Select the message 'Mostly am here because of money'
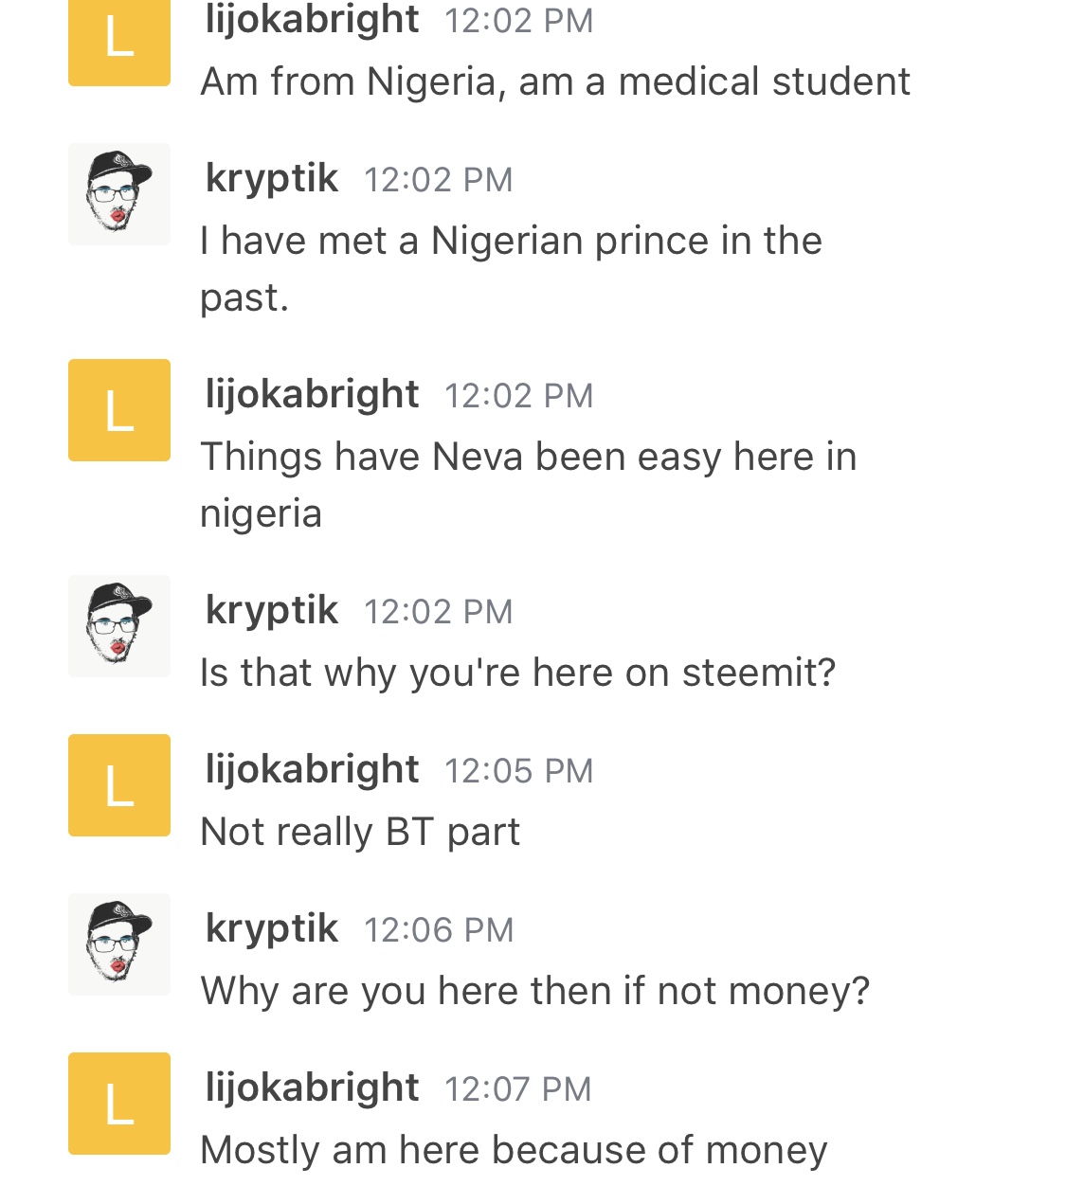The image size is (1066, 1204). tap(514, 1151)
